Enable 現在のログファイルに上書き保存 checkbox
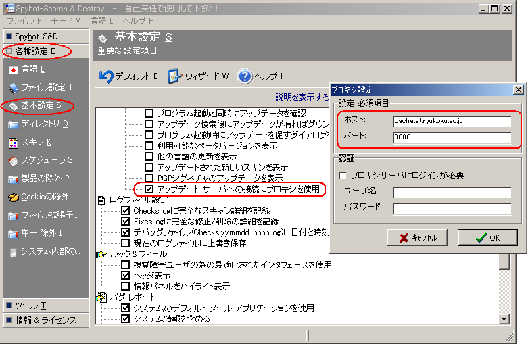The image size is (528, 344). click(x=125, y=243)
